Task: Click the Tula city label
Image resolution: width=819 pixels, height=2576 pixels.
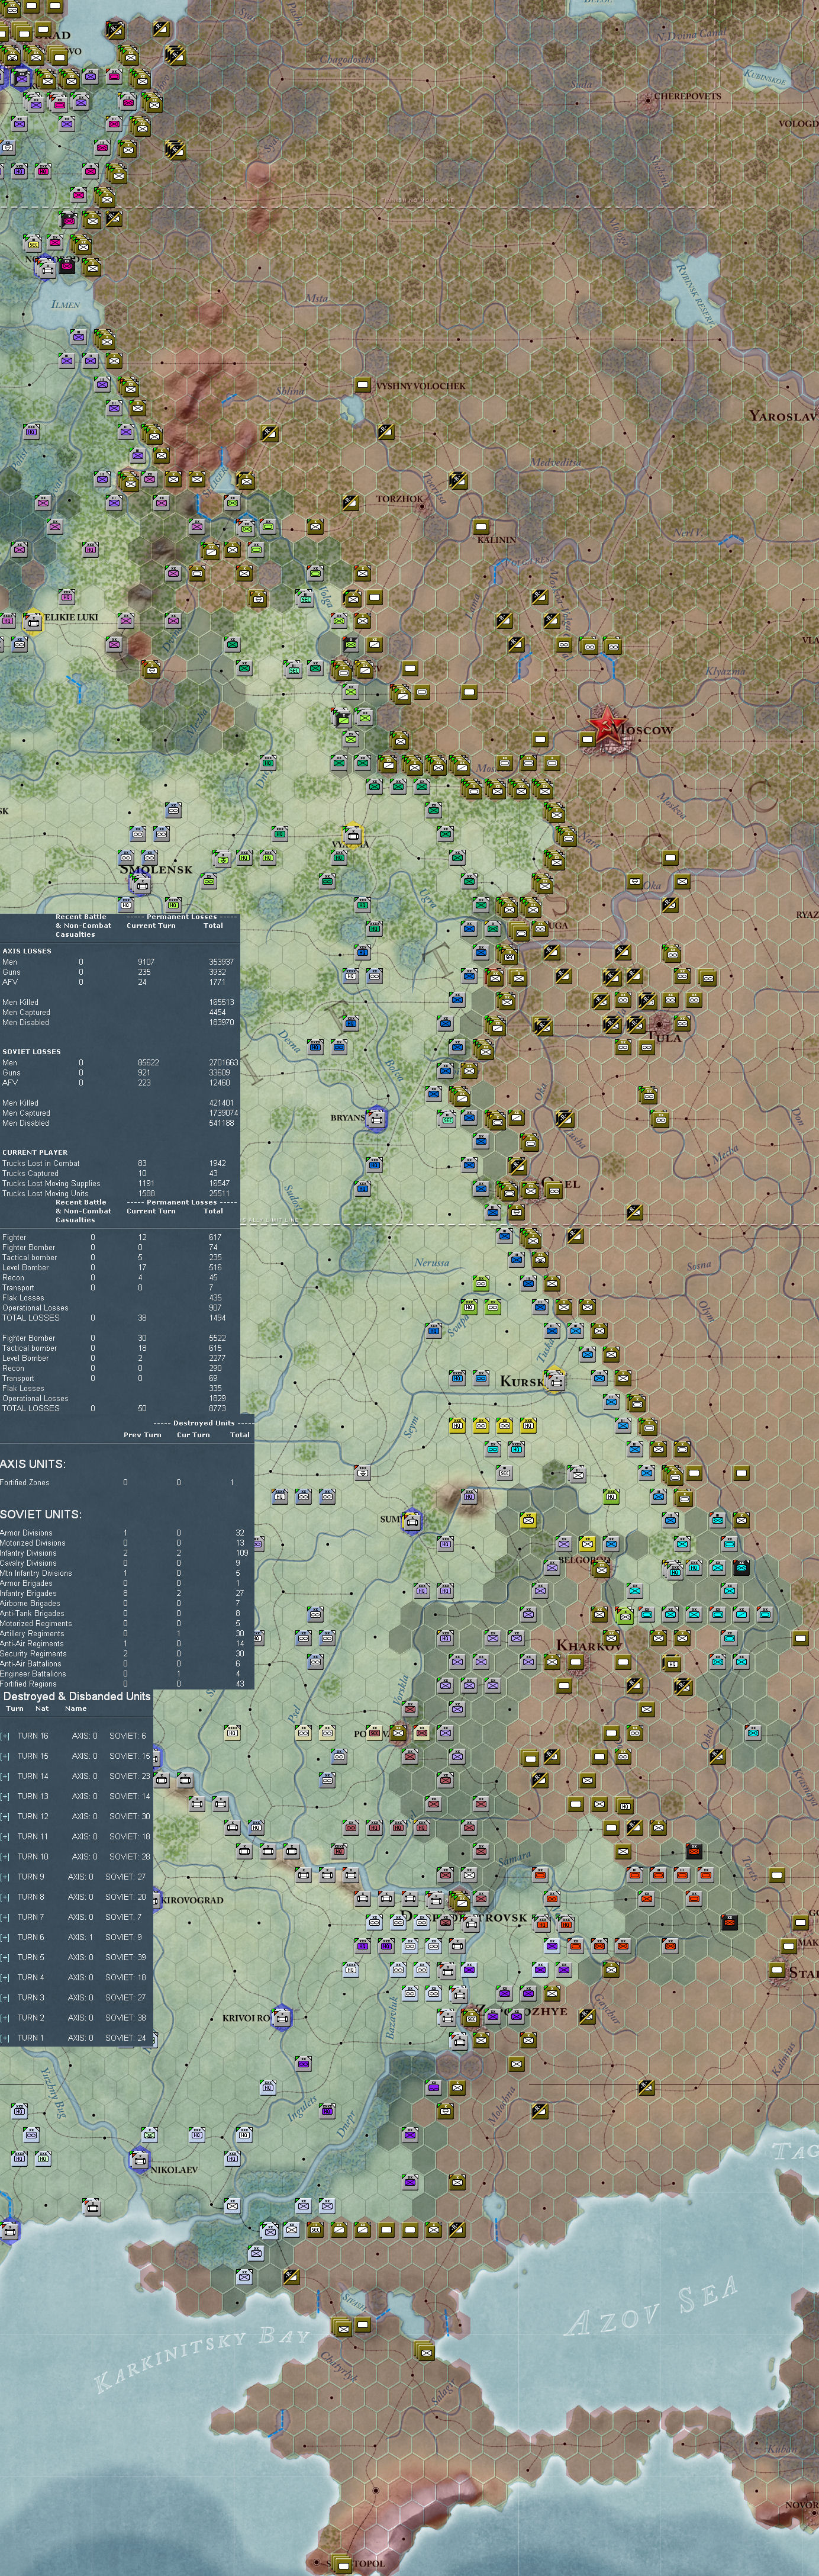Action: click(665, 1038)
